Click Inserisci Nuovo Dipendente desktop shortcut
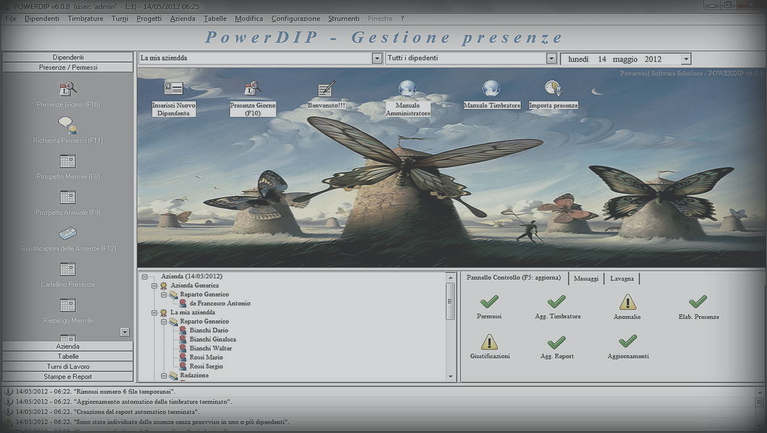This screenshot has height=433, width=767. point(174,99)
